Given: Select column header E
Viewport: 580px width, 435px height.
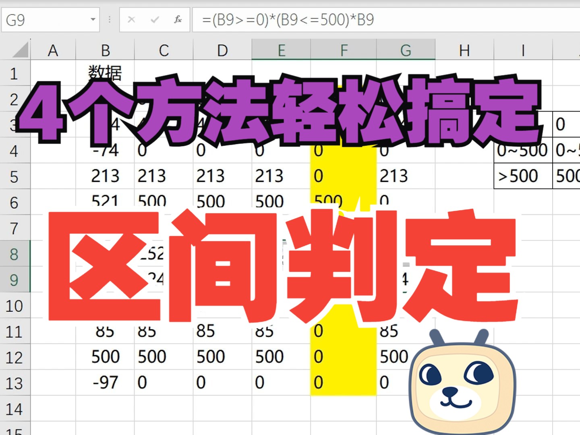Looking at the screenshot, I should pyautogui.click(x=282, y=50).
